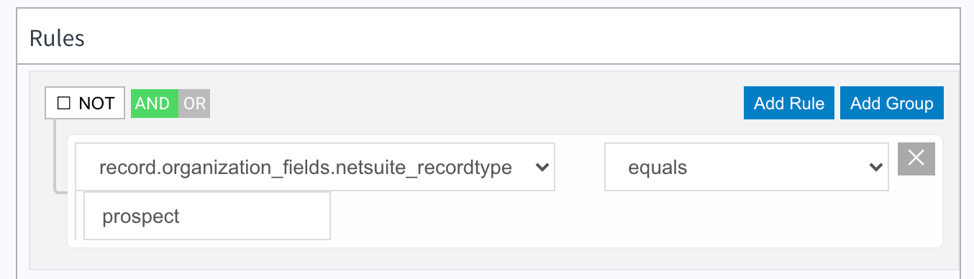Place cursor after the word prospect
The height and width of the screenshot is (279, 974).
(x=181, y=216)
